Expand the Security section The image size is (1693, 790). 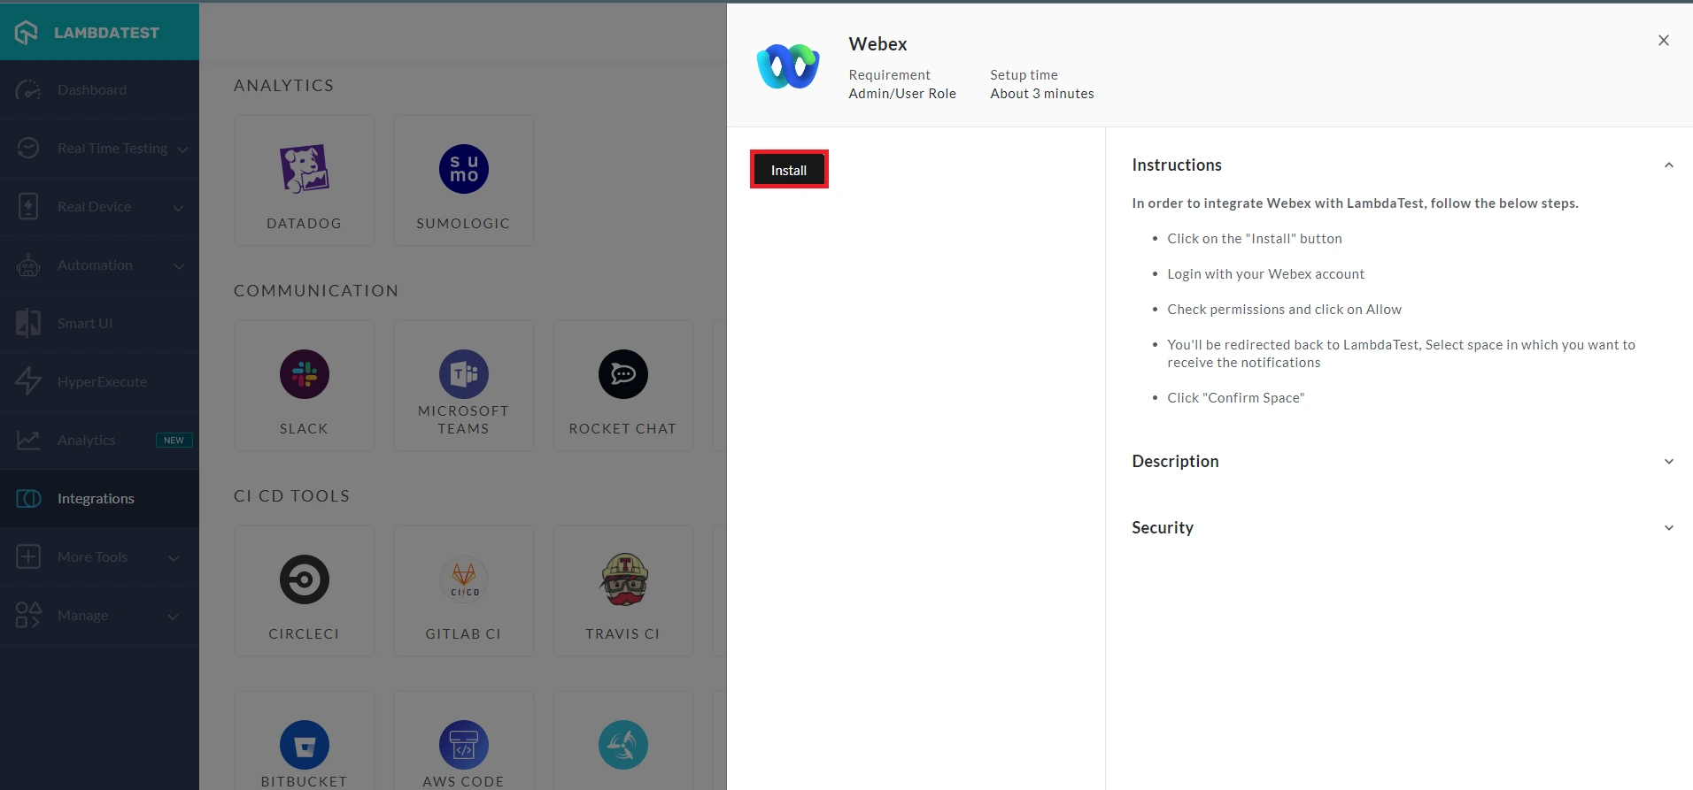pyautogui.click(x=1668, y=528)
